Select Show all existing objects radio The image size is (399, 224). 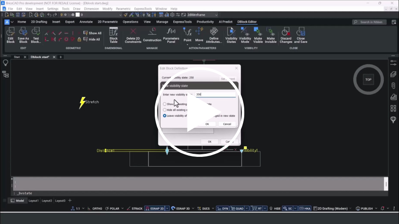[165, 104]
